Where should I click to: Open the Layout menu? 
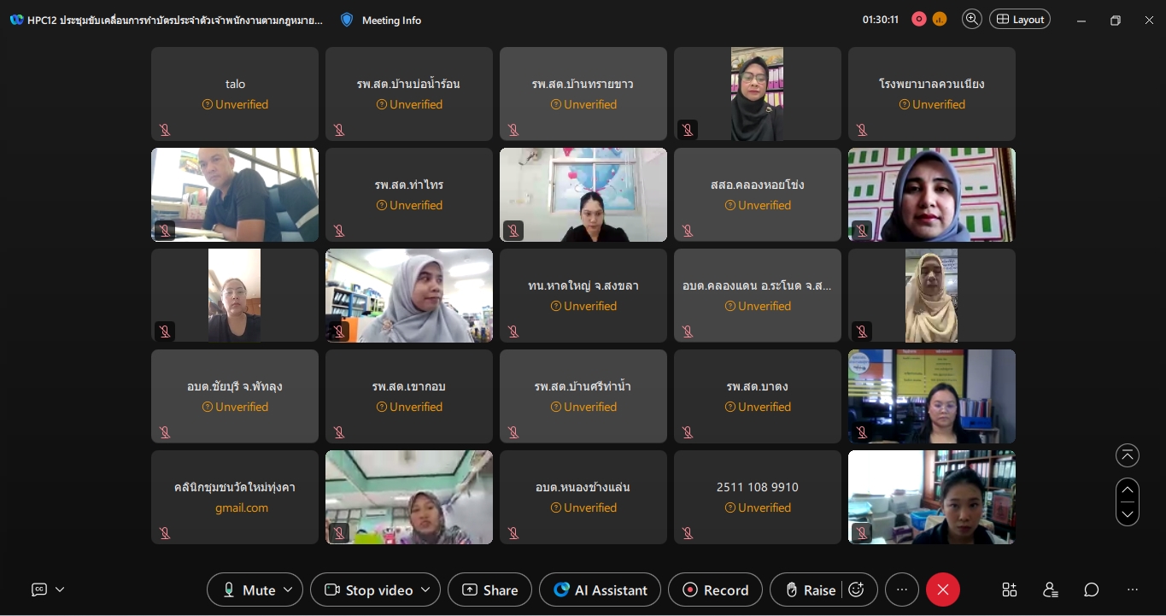(x=1020, y=20)
